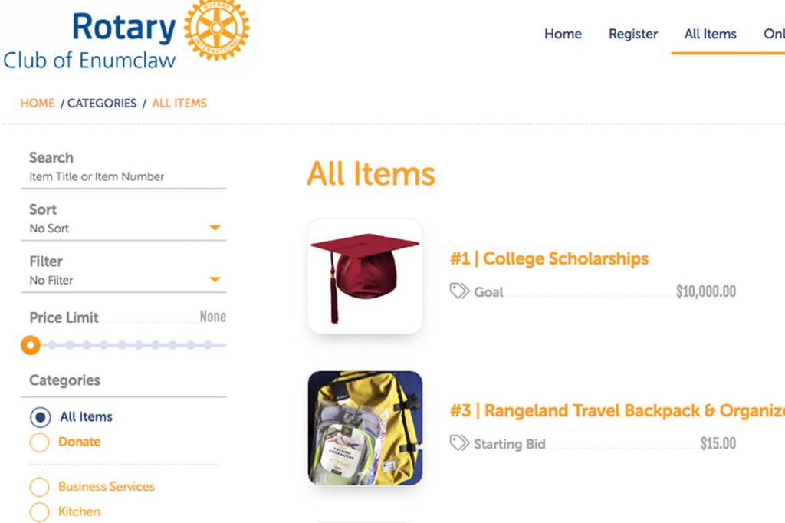Click the tag icon beside Starting Bid
The height and width of the screenshot is (523, 785).
pos(459,443)
